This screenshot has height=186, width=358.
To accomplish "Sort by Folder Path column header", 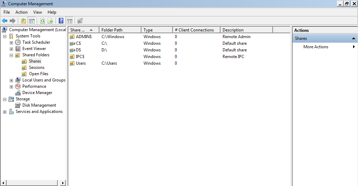I will (x=120, y=30).
